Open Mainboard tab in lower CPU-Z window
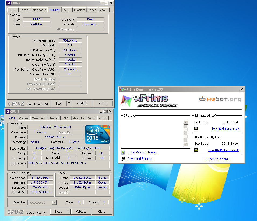The height and width of the screenshot is (221, 257). [38, 118]
